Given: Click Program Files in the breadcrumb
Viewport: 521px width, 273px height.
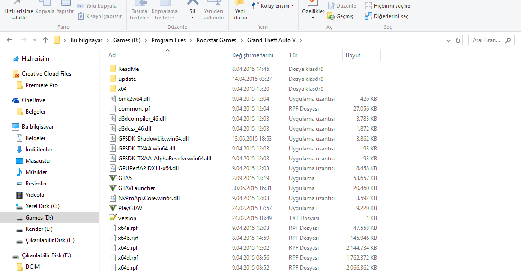Looking at the screenshot, I should (169, 40).
